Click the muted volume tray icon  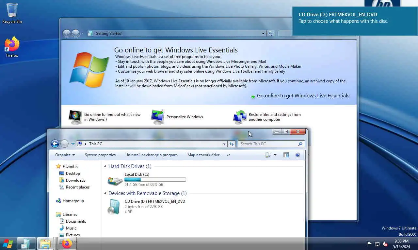pyautogui.click(x=385, y=244)
